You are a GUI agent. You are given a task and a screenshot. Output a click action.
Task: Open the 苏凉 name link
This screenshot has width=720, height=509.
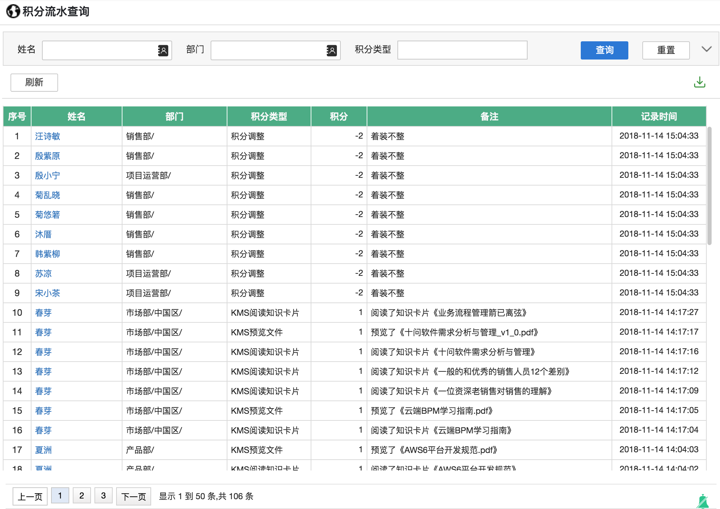click(43, 273)
